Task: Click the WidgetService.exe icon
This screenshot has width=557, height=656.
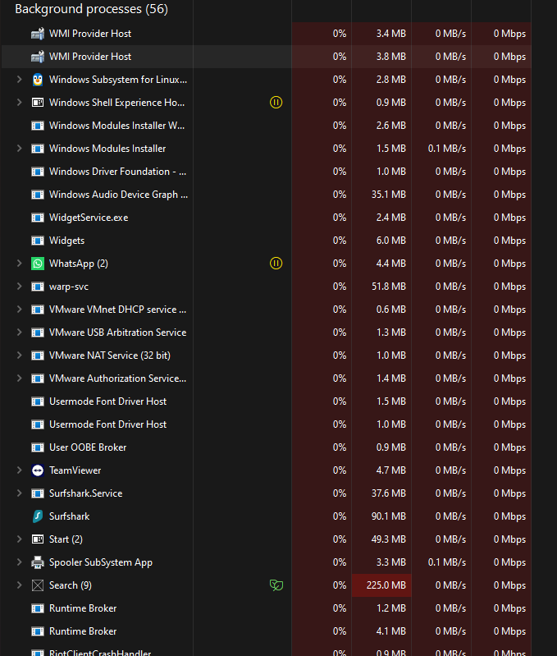Action: click(x=38, y=218)
